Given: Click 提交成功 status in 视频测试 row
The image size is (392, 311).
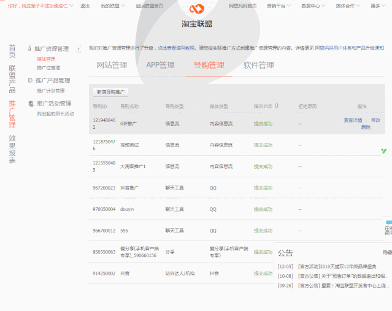Looking at the screenshot, I should click(263, 145).
